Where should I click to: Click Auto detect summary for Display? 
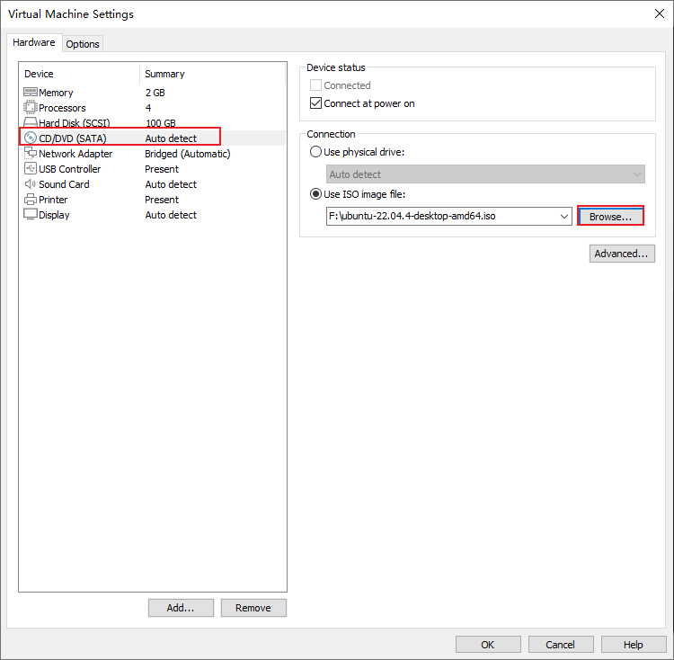click(x=171, y=215)
